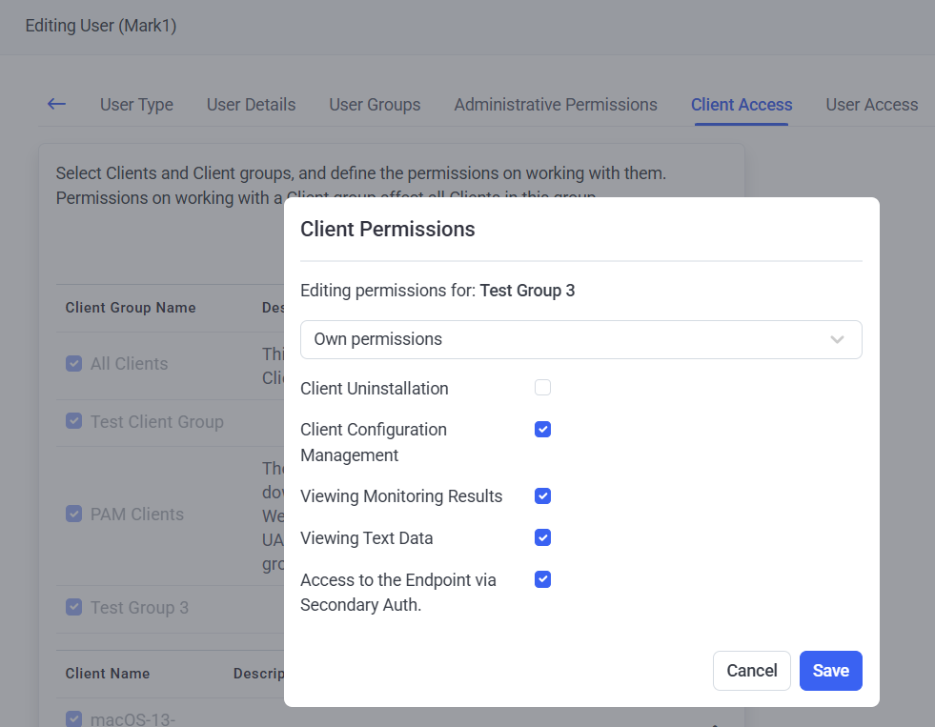Enable the Client Uninstallation checkbox

click(542, 388)
